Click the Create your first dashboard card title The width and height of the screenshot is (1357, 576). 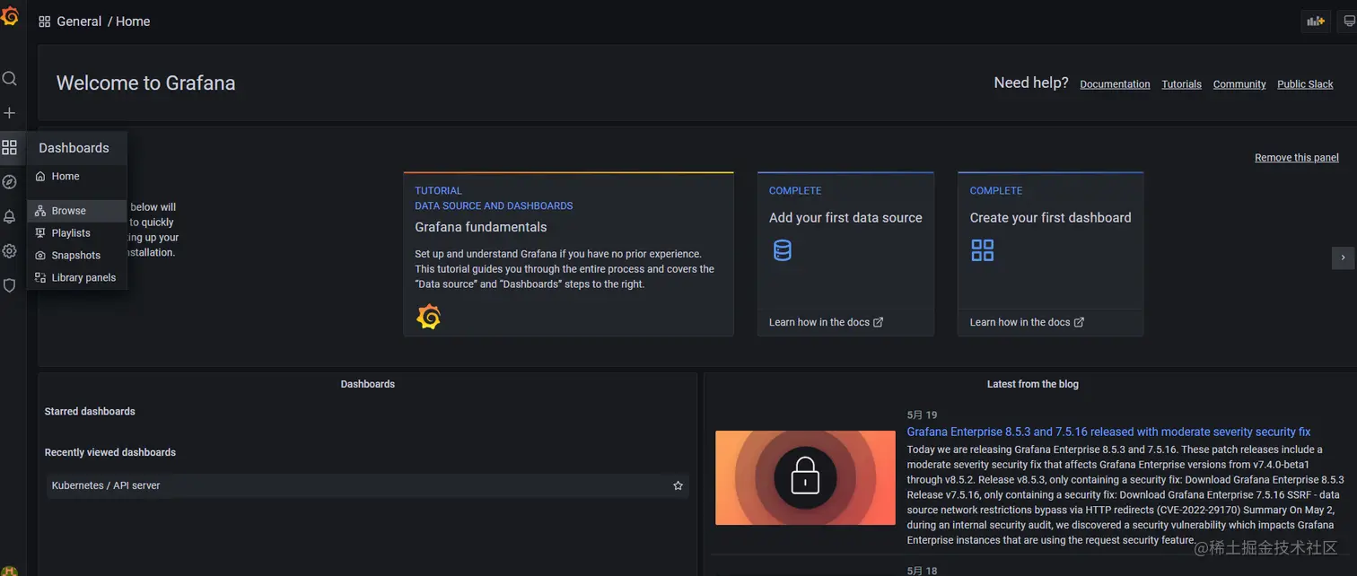[1050, 217]
